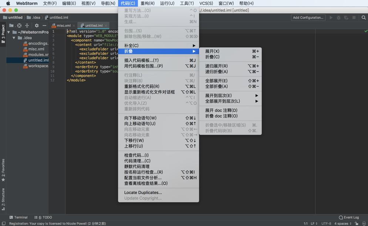Choose 重新格式化代码(R)
Image resolution: width=368 pixels, height=226 pixels.
click(x=158, y=86)
